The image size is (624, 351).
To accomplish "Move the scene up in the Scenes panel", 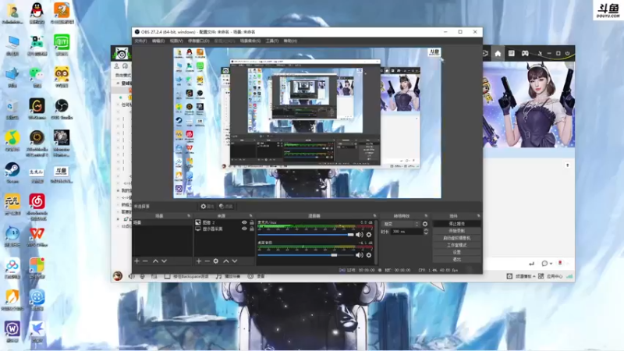I will 155,261.
